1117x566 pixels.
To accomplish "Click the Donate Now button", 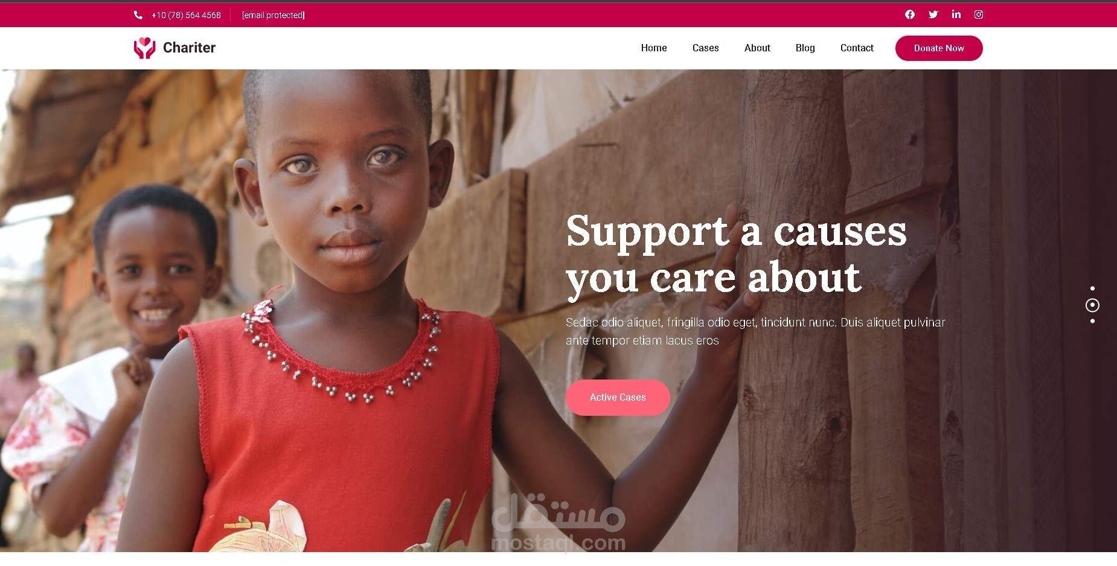I will point(939,48).
